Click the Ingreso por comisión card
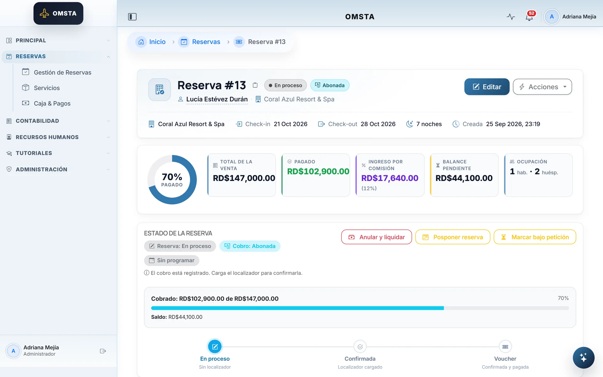 tap(390, 175)
